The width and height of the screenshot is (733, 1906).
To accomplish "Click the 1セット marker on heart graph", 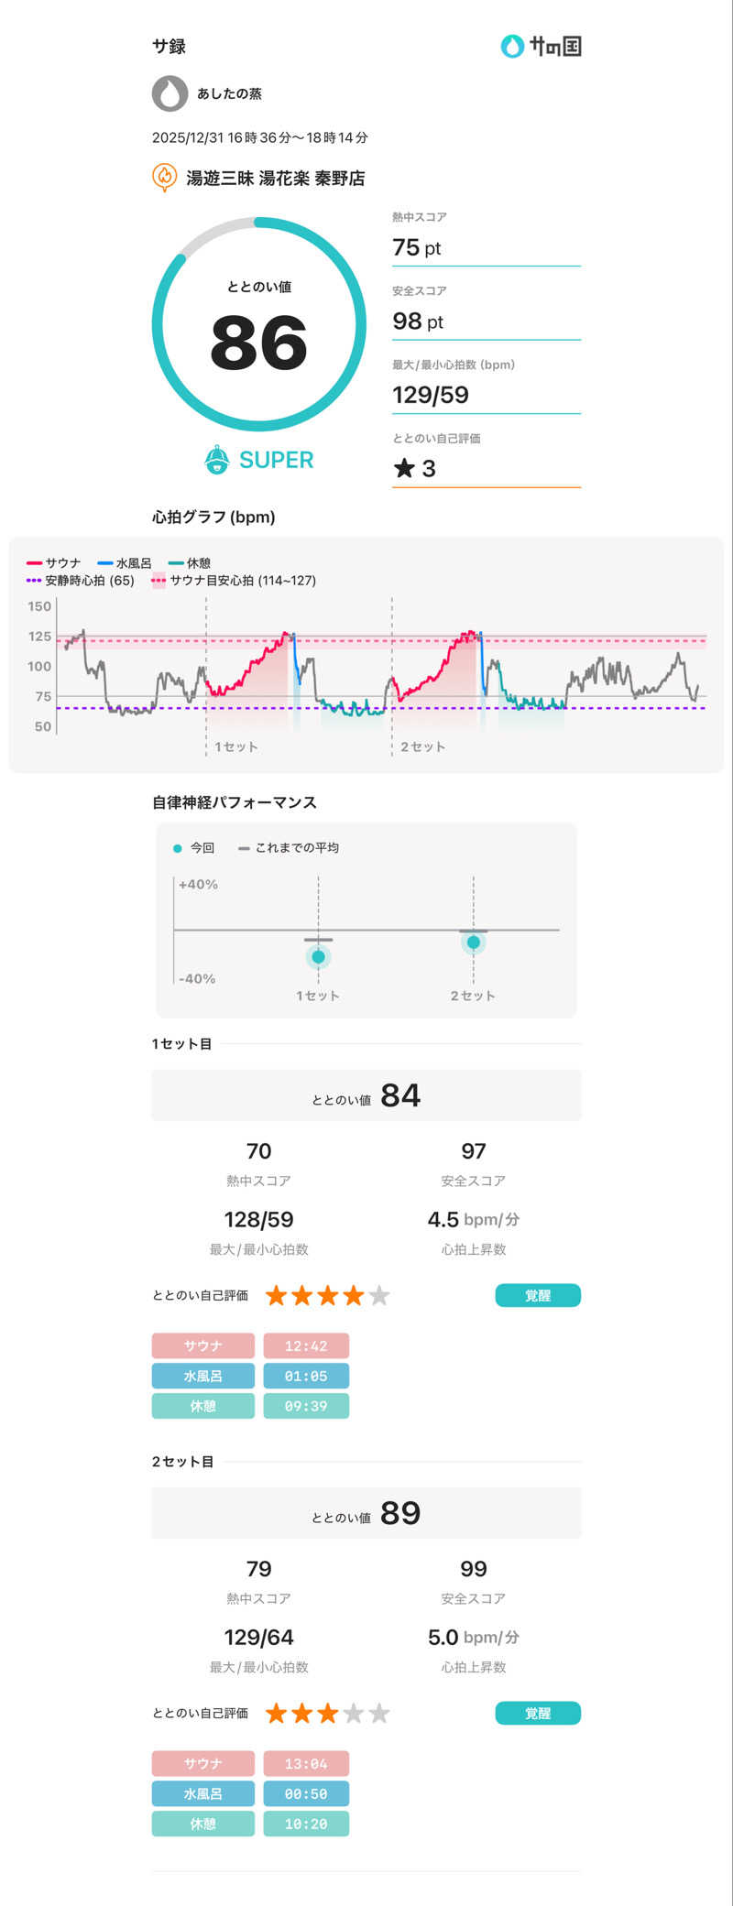I will coord(235,747).
